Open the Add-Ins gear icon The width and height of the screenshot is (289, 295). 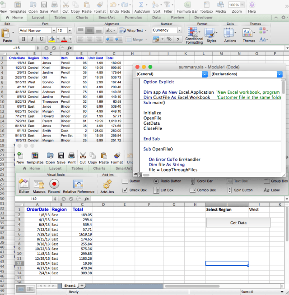[107, 184]
